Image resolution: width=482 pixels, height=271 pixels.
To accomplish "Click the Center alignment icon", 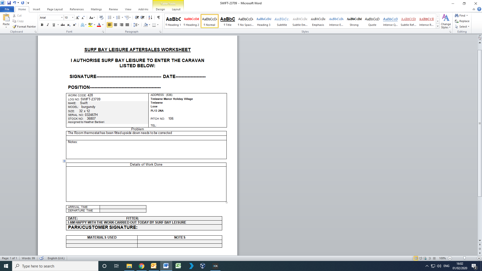I will pos(115,25).
